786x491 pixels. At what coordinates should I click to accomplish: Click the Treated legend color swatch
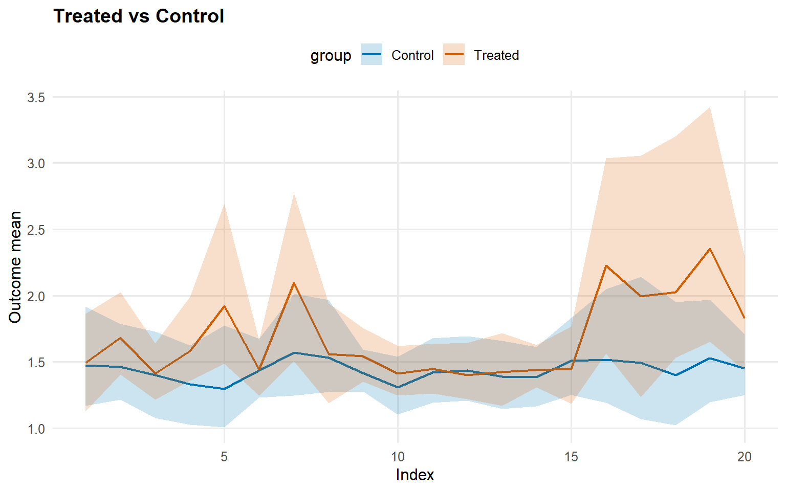[x=454, y=55]
